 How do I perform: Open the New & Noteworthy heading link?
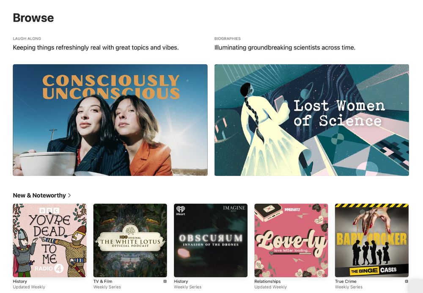39,195
